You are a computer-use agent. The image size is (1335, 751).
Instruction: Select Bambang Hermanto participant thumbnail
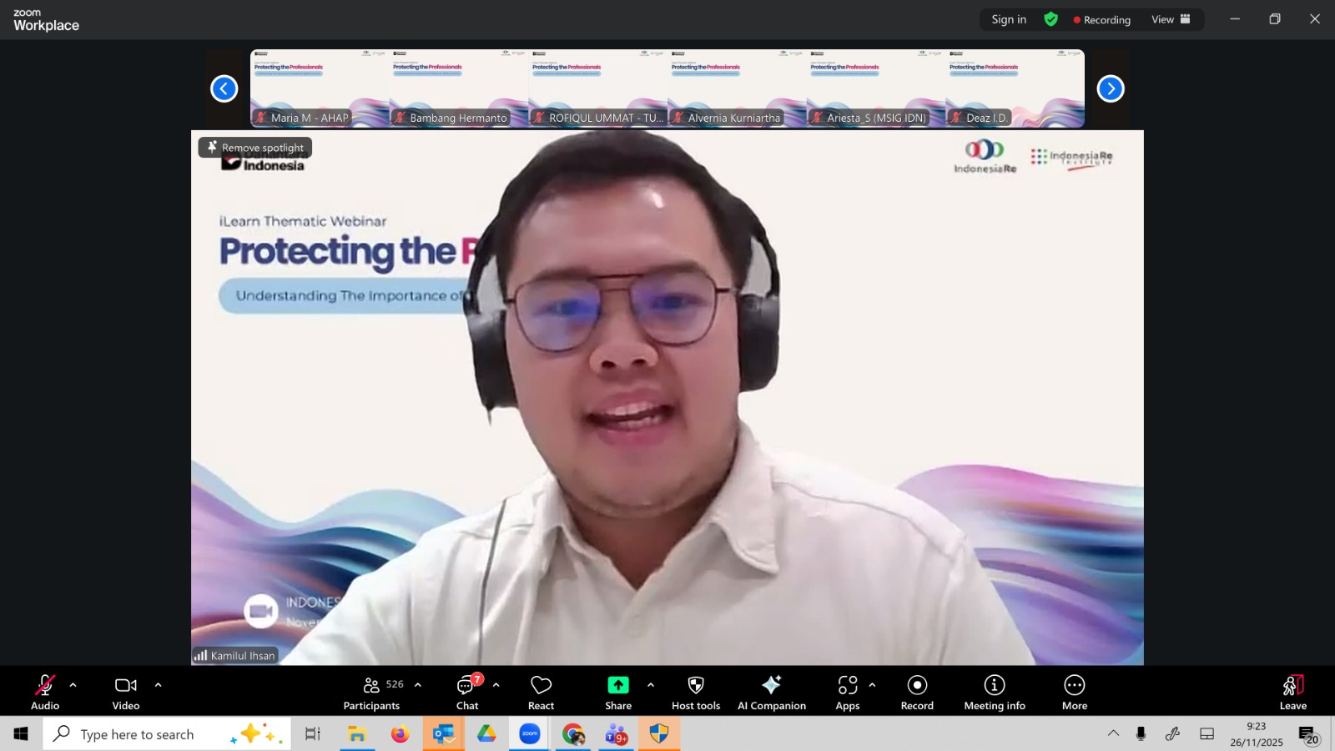tap(459, 88)
